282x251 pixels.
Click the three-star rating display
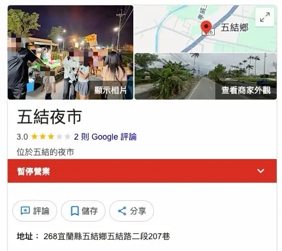(x=51, y=137)
